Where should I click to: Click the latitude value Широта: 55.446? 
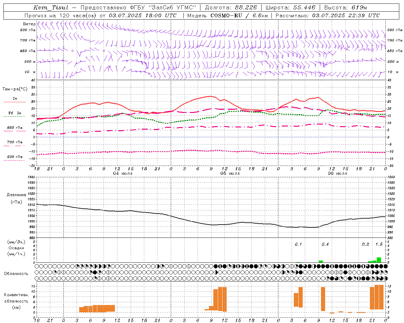coord(290,8)
